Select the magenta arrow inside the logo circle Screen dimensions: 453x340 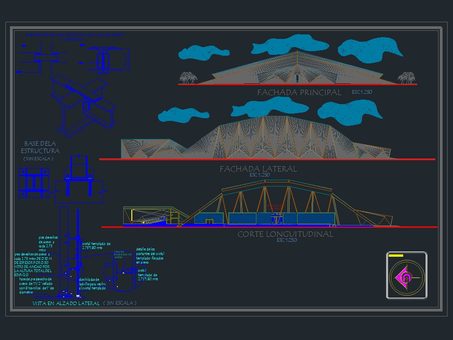[402, 277]
